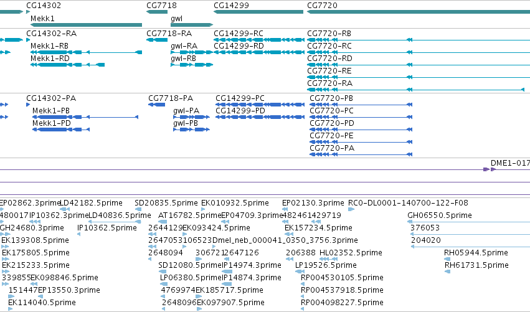This screenshot has height=312, width=530.
Task: Click the RP004098227.5prime EST label
Action: [x=342, y=303]
